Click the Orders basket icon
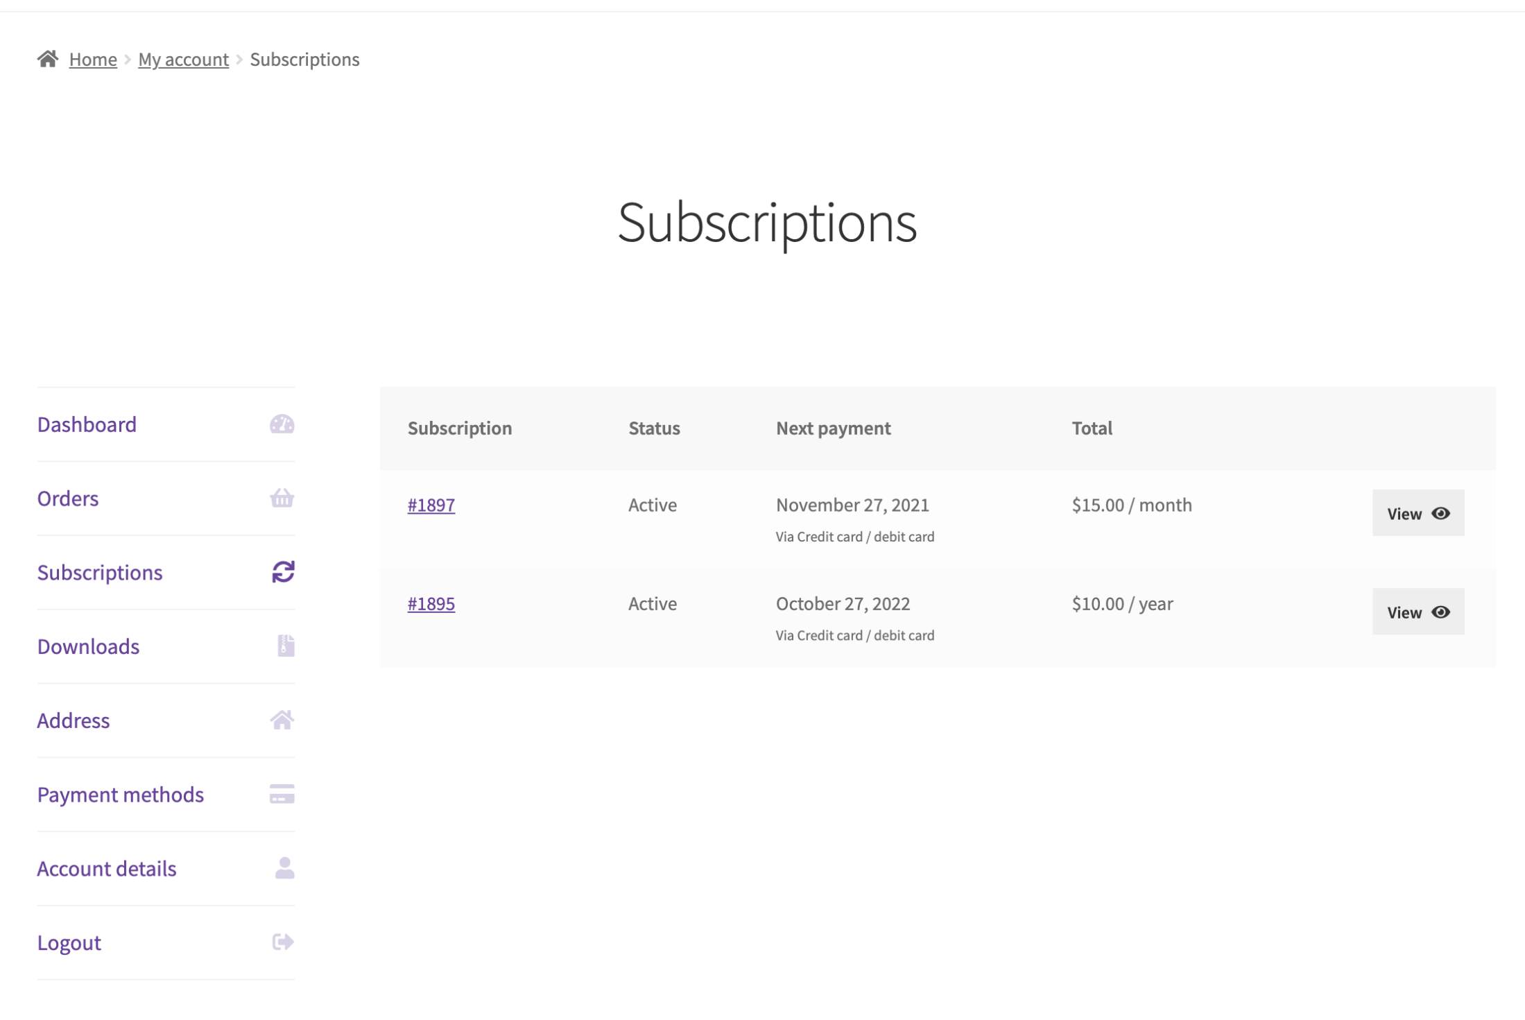 tap(282, 498)
